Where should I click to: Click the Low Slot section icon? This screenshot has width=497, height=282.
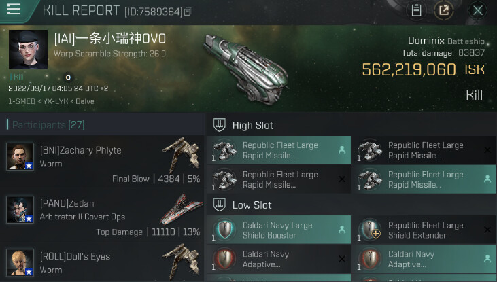pos(219,205)
